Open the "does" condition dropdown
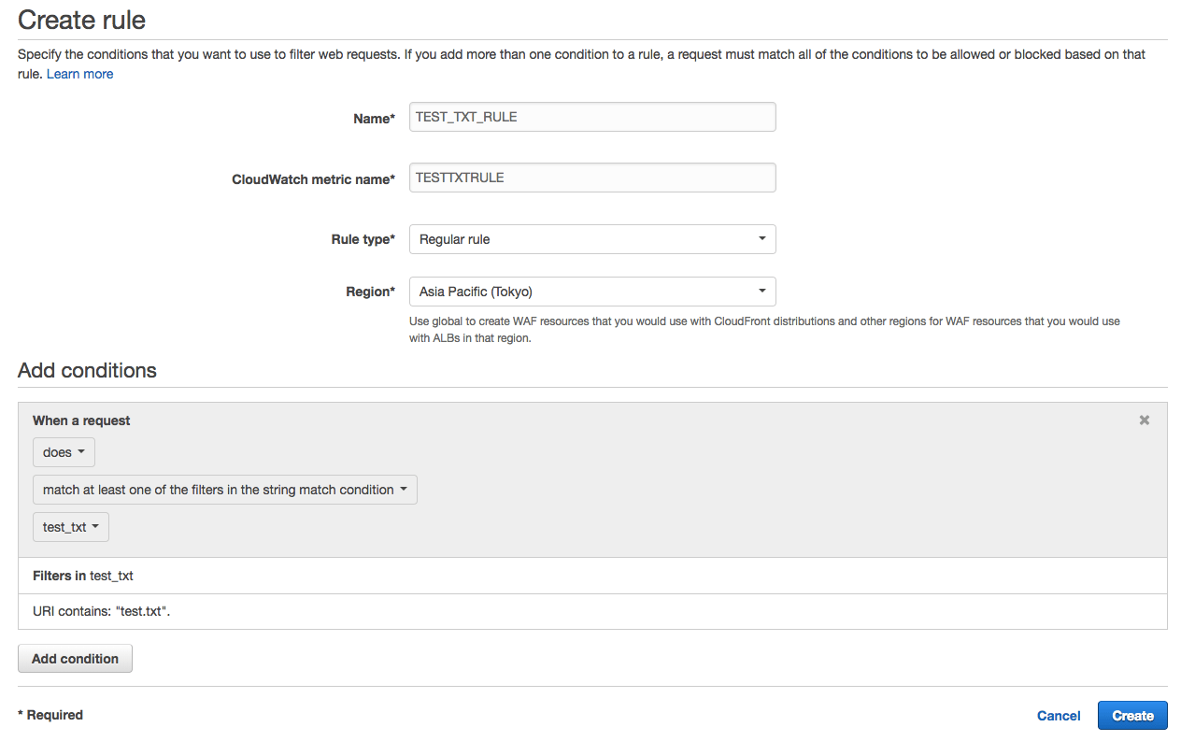Screen dimensions: 1195x741 [64, 452]
